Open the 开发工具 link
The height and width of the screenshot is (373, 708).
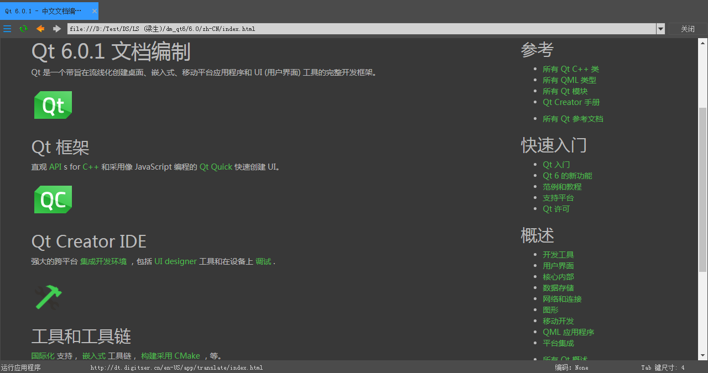(558, 255)
